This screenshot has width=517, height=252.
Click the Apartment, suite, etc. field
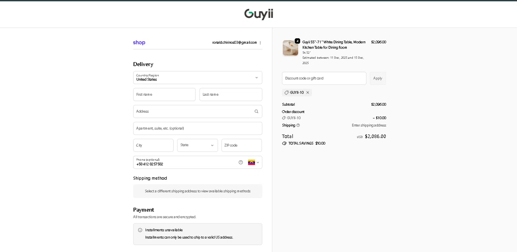pyautogui.click(x=198, y=128)
